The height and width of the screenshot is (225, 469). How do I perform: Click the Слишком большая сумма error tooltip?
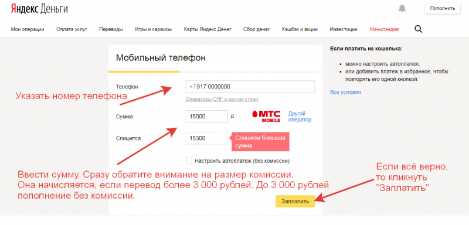[x=260, y=142]
